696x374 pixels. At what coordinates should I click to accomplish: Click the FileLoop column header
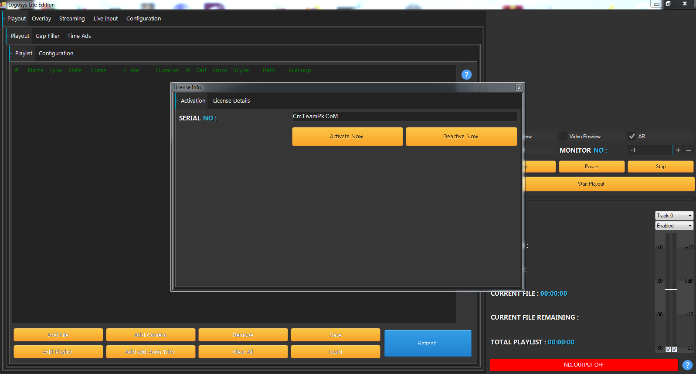(x=300, y=70)
